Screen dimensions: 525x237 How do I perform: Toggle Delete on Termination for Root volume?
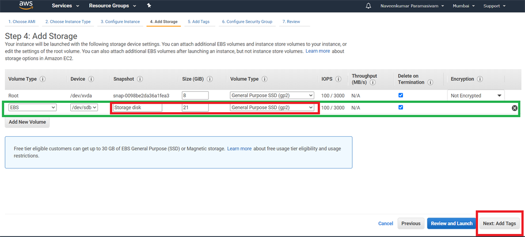tap(401, 95)
